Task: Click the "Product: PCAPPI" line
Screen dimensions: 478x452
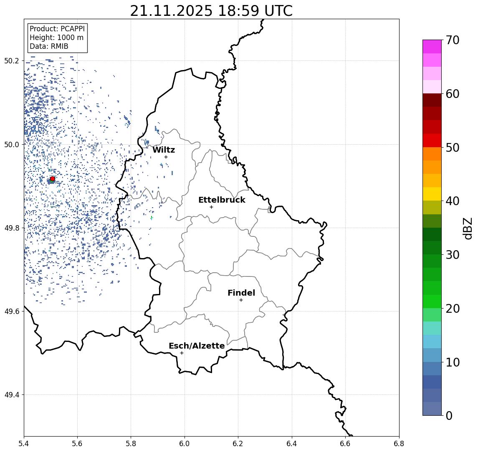Action: [57, 29]
